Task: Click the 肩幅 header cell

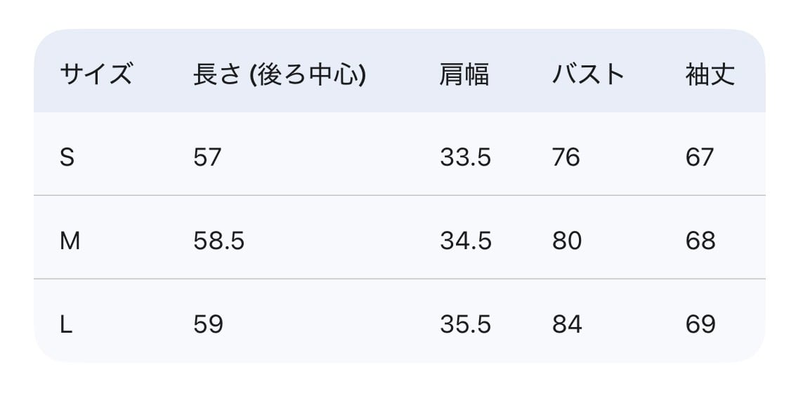Action: [x=464, y=74]
